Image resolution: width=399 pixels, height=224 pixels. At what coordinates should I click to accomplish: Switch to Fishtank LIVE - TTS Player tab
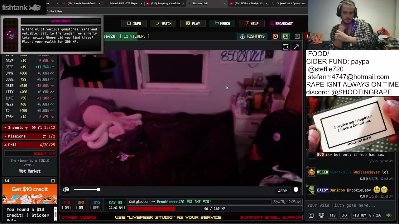(x=123, y=3)
